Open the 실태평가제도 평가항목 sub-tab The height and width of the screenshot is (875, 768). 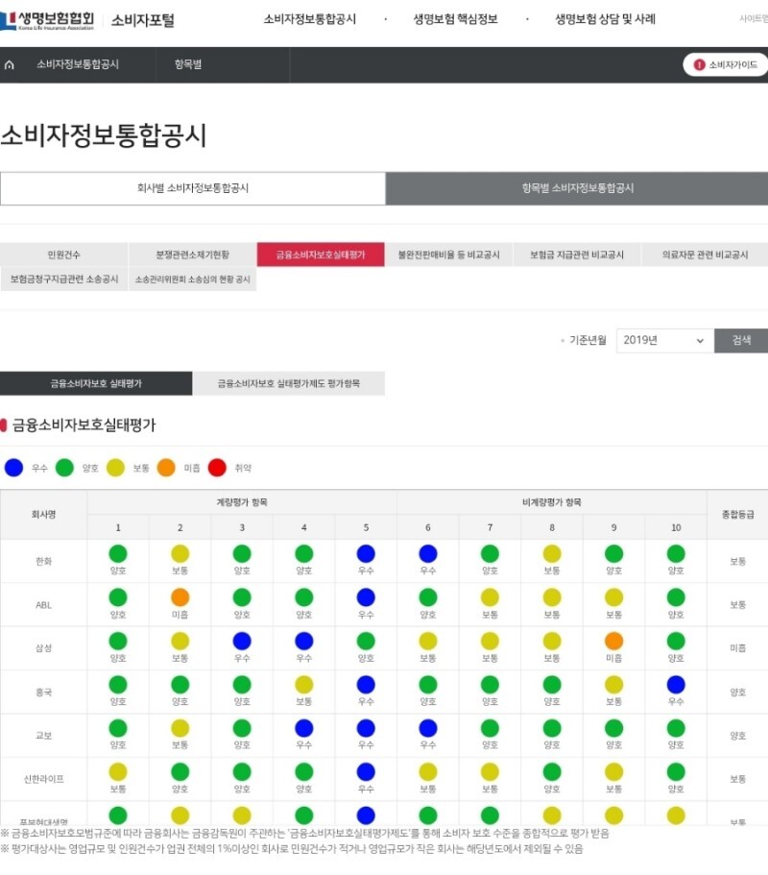[288, 383]
